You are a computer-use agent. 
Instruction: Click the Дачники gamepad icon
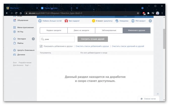click(x=15, y=54)
